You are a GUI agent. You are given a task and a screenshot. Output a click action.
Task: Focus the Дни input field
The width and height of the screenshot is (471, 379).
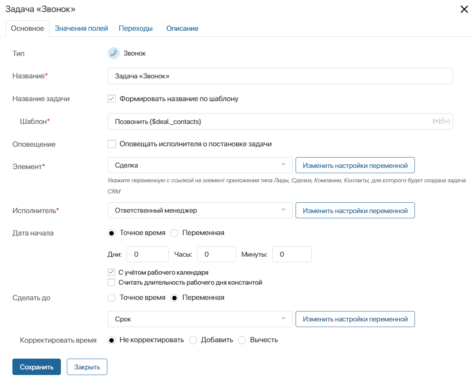(x=148, y=254)
